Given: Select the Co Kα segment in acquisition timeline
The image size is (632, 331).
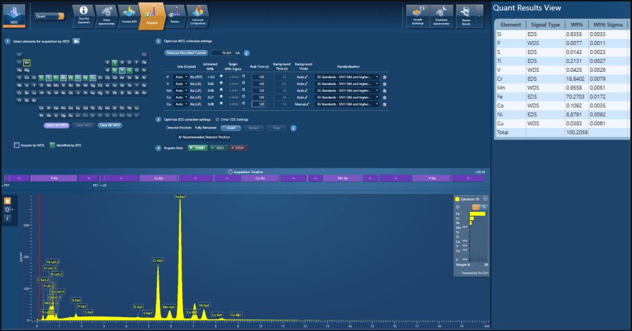Looking at the screenshot, I should (x=260, y=178).
